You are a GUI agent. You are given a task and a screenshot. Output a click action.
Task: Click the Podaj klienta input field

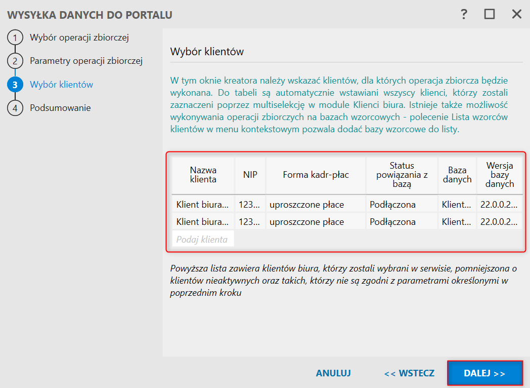click(203, 240)
